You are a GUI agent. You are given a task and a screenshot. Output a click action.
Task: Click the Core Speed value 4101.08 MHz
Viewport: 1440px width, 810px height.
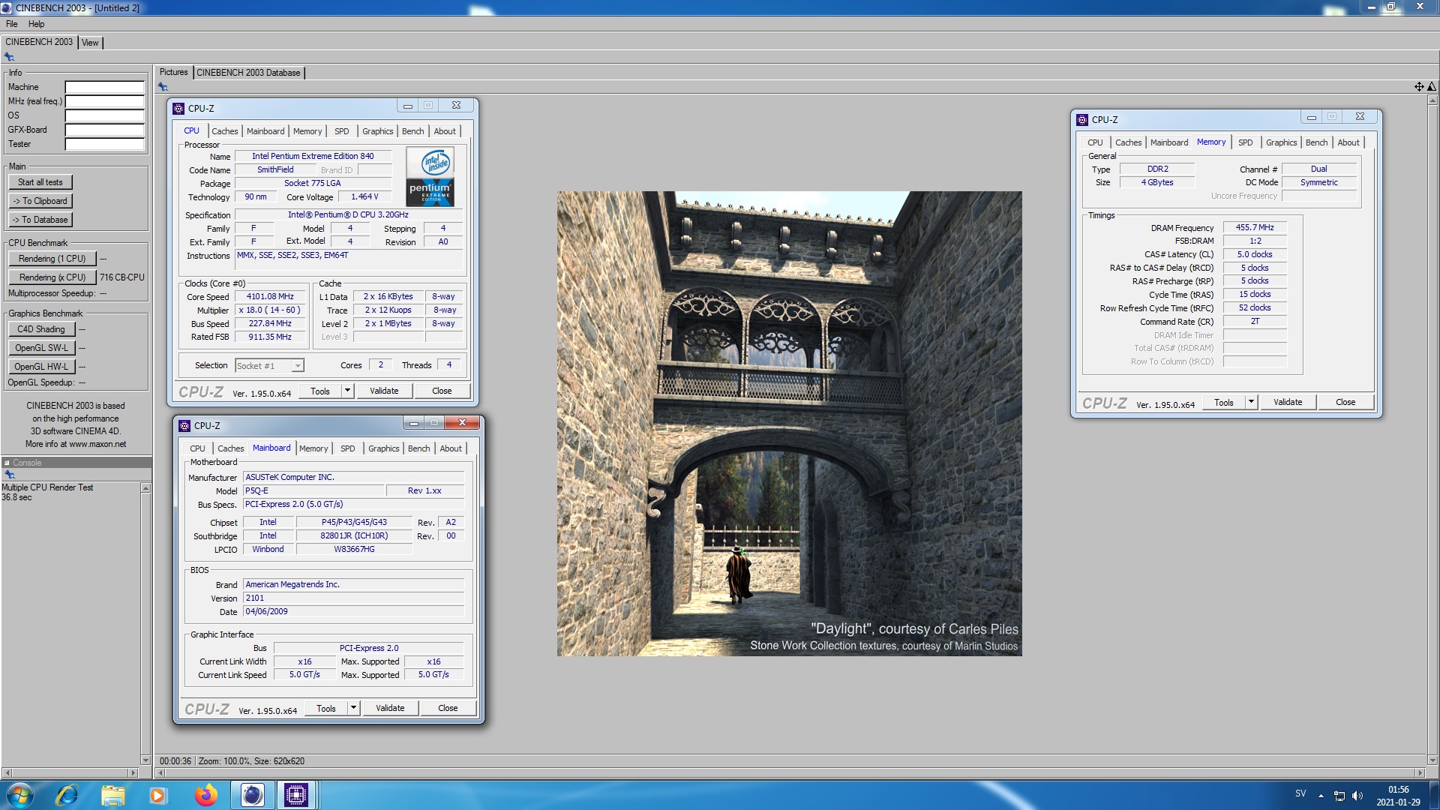tap(270, 297)
